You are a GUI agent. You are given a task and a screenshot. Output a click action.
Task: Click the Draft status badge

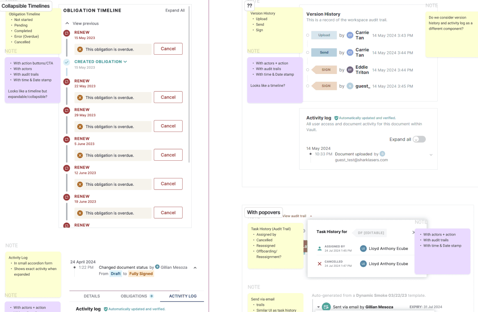click(x=115, y=274)
